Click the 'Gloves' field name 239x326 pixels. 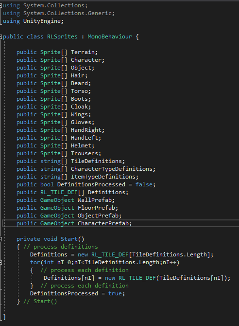(x=81, y=122)
